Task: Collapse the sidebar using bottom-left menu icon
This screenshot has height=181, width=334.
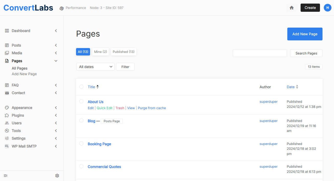Action: point(6,176)
